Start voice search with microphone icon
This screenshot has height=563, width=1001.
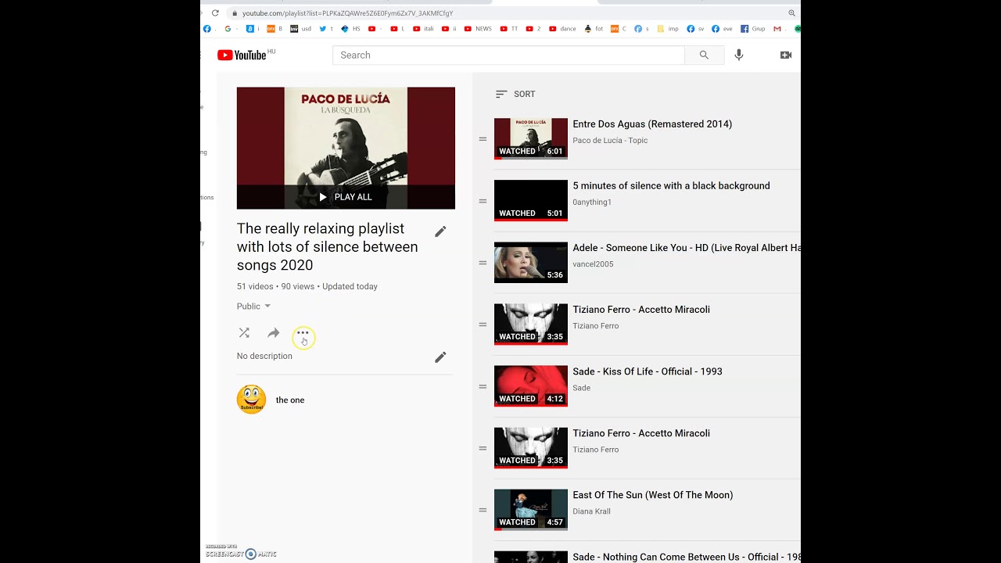(x=739, y=55)
